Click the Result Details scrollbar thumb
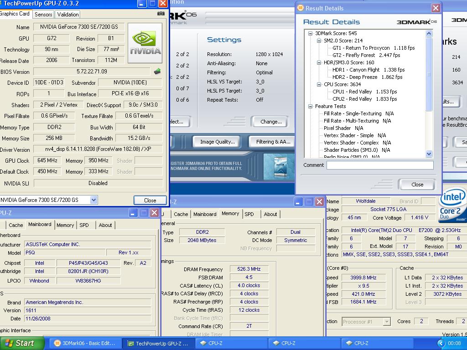Screen dimensions: 467x350 coord(429,74)
